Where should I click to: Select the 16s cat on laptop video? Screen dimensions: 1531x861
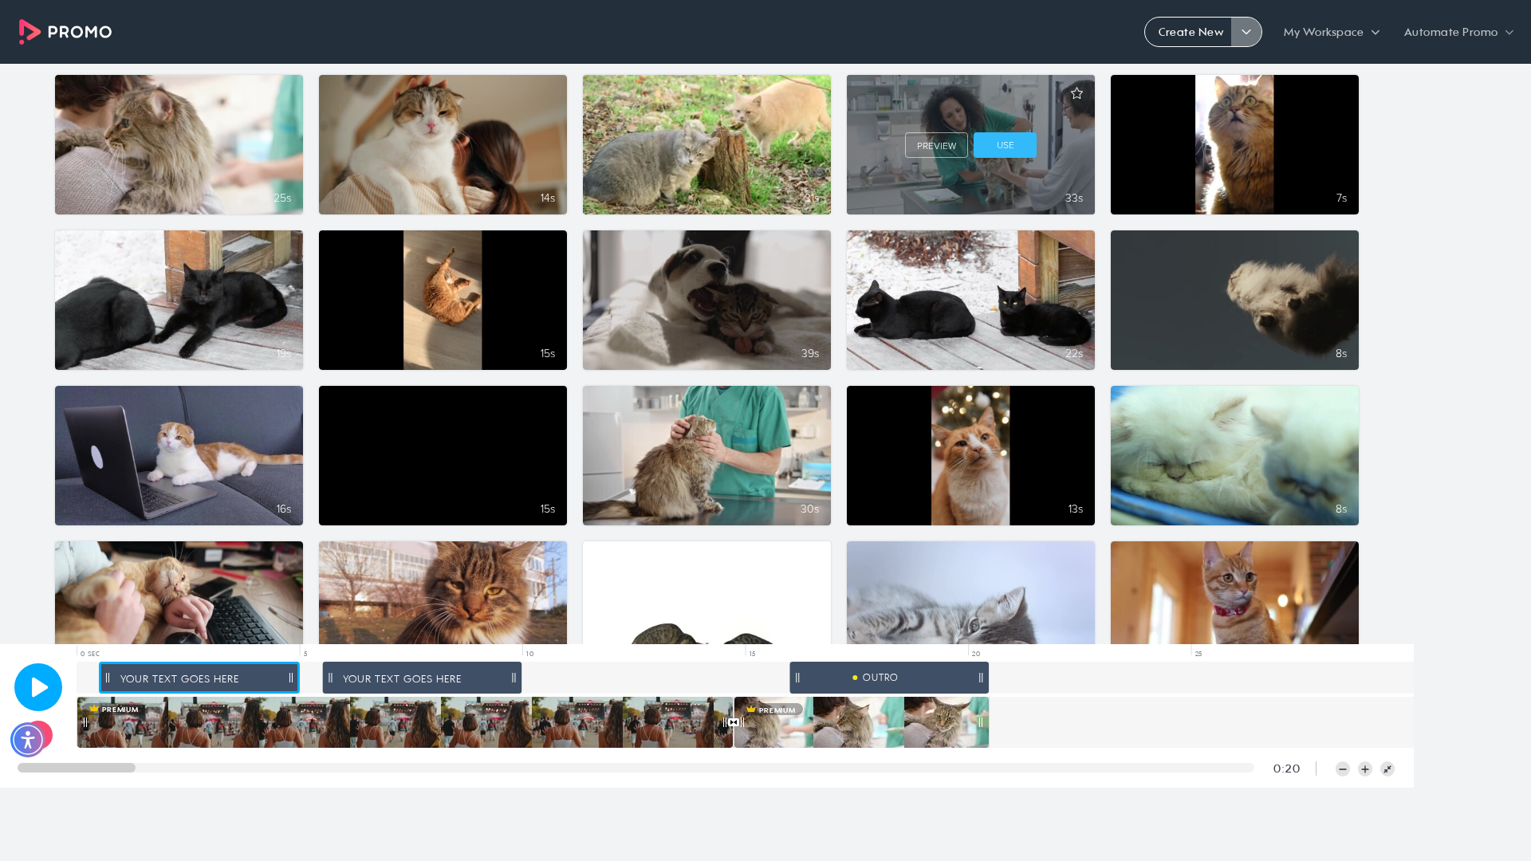[x=179, y=455]
